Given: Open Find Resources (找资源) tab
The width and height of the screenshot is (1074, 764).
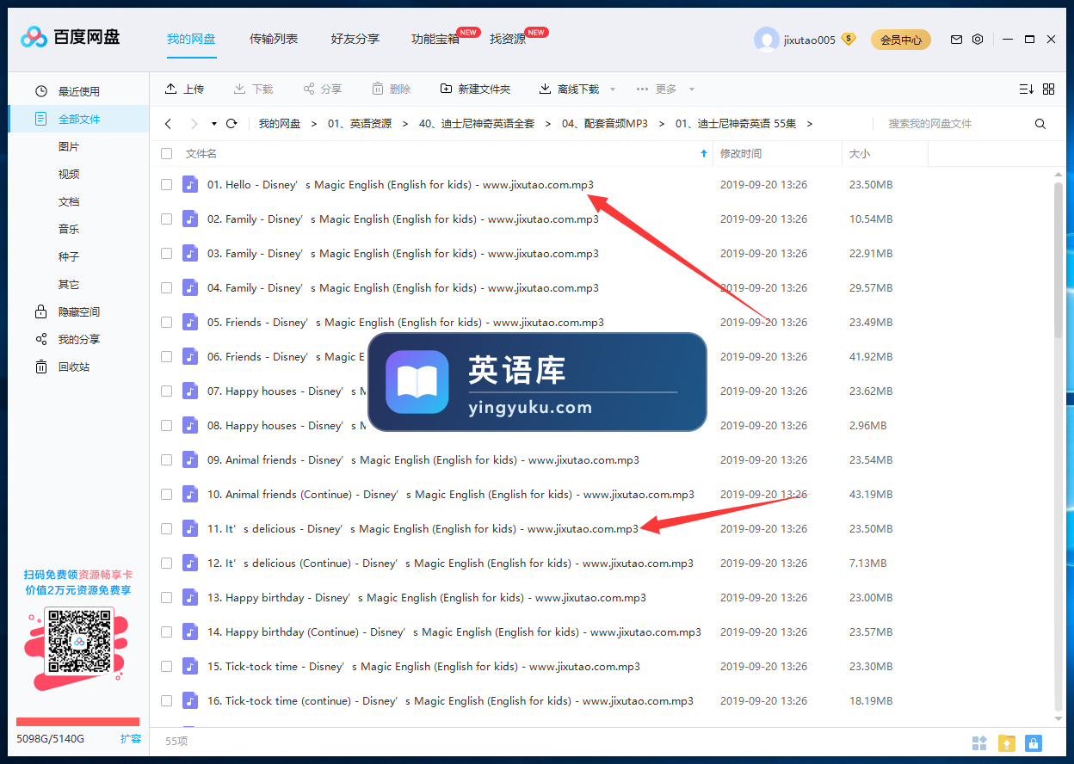Looking at the screenshot, I should point(508,39).
